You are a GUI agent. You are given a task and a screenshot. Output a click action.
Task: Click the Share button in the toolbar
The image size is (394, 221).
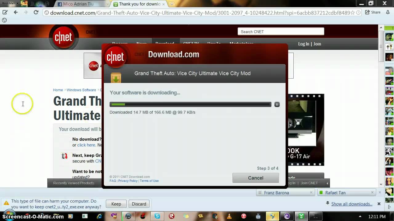coord(373,12)
